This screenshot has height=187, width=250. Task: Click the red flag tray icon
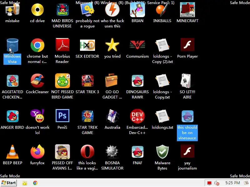point(209,183)
